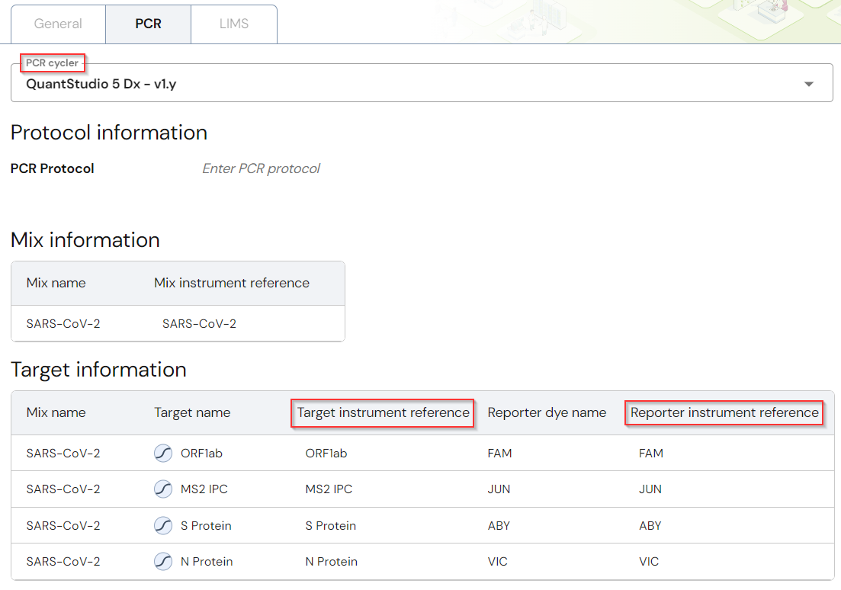841x590 pixels.
Task: Click SARS-CoV-2 mix name in ORF1ab row
Action: pyautogui.click(x=63, y=454)
